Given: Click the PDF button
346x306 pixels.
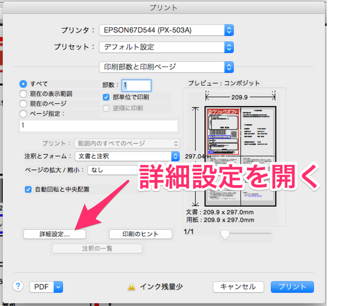Looking at the screenshot, I should 42,287.
